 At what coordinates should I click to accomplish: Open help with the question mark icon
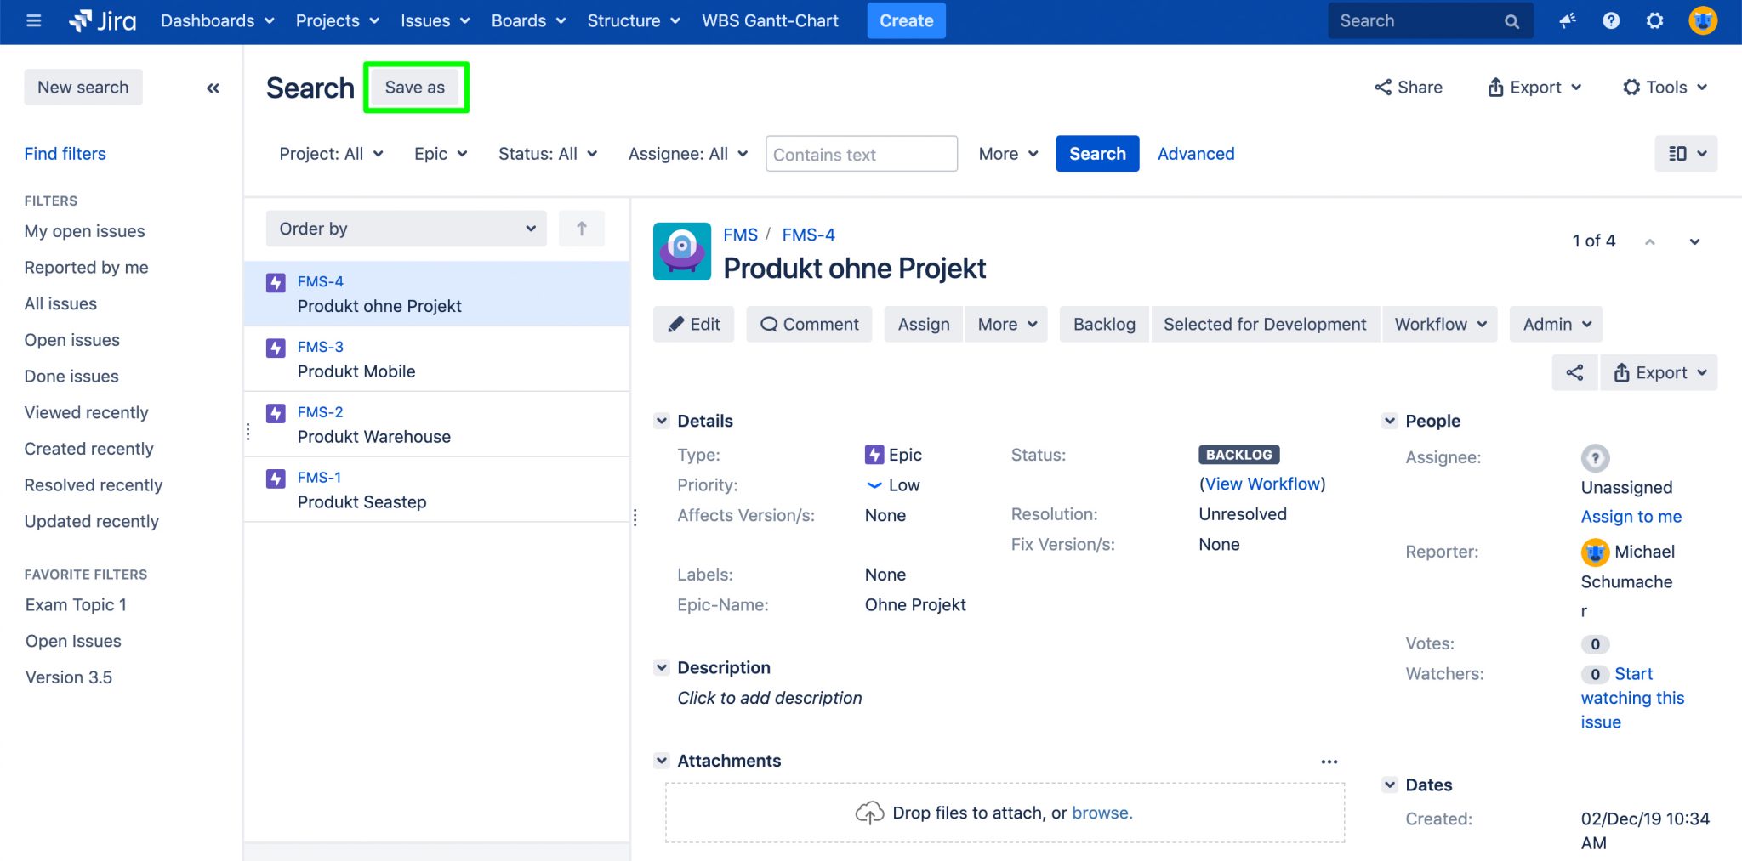tap(1611, 20)
